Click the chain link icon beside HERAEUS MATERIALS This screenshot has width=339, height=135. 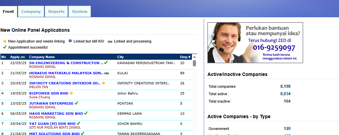click(x=106, y=73)
